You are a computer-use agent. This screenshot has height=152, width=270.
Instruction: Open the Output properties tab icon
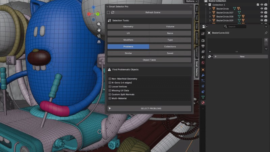pyautogui.click(x=203, y=46)
